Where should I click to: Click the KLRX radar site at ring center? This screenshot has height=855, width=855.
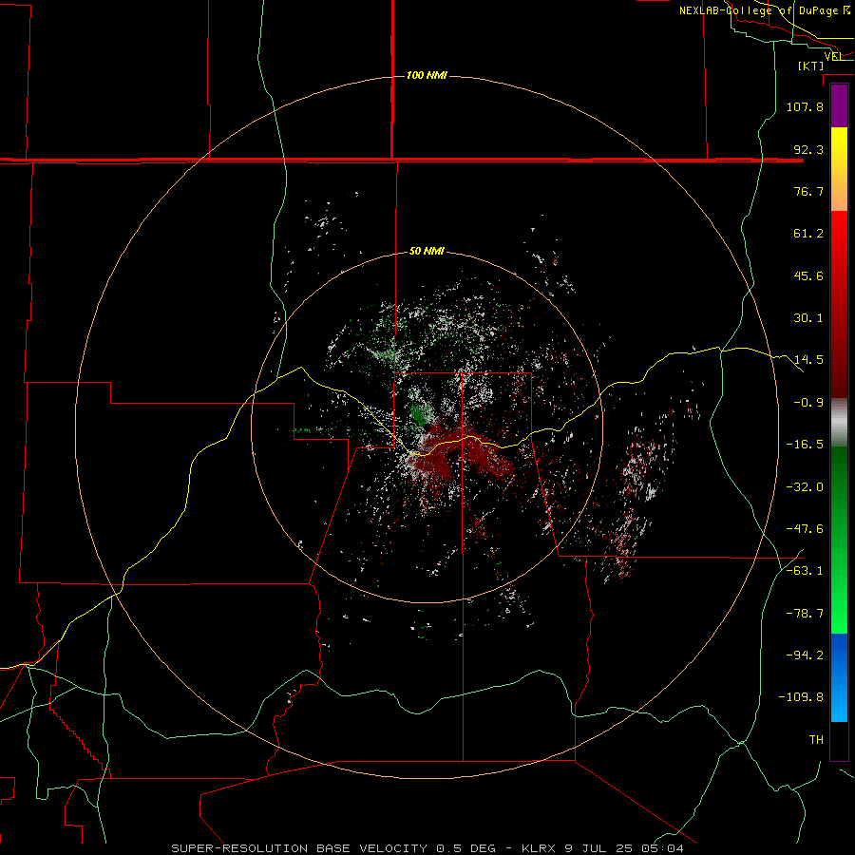427,427
